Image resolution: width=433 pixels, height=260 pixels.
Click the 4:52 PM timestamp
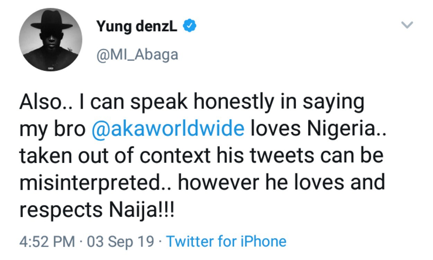click(47, 241)
